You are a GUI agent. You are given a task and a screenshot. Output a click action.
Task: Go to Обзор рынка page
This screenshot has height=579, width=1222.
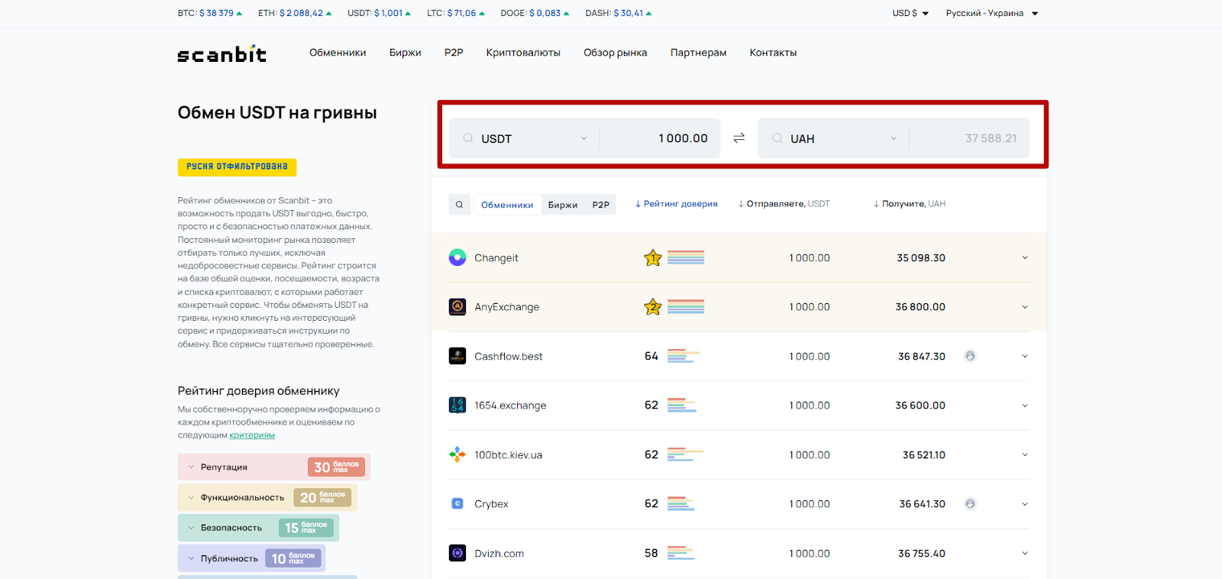pos(616,53)
